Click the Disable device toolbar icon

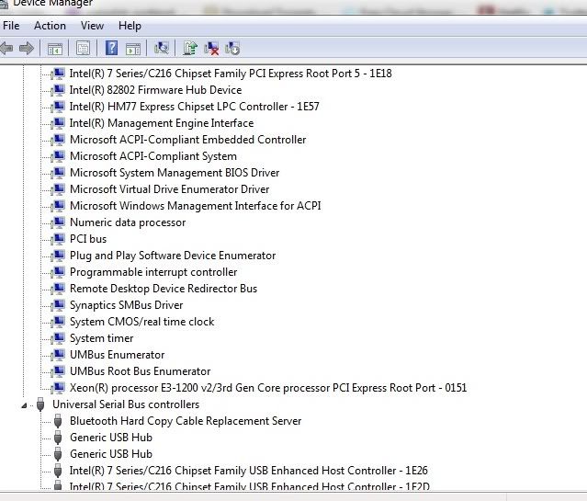[232, 49]
